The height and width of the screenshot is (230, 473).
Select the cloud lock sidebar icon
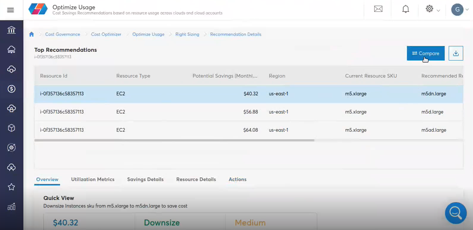(x=11, y=108)
